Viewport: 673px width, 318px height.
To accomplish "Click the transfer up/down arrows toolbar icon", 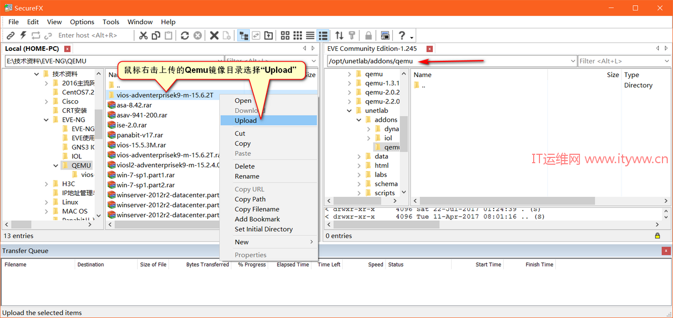I will click(x=339, y=36).
